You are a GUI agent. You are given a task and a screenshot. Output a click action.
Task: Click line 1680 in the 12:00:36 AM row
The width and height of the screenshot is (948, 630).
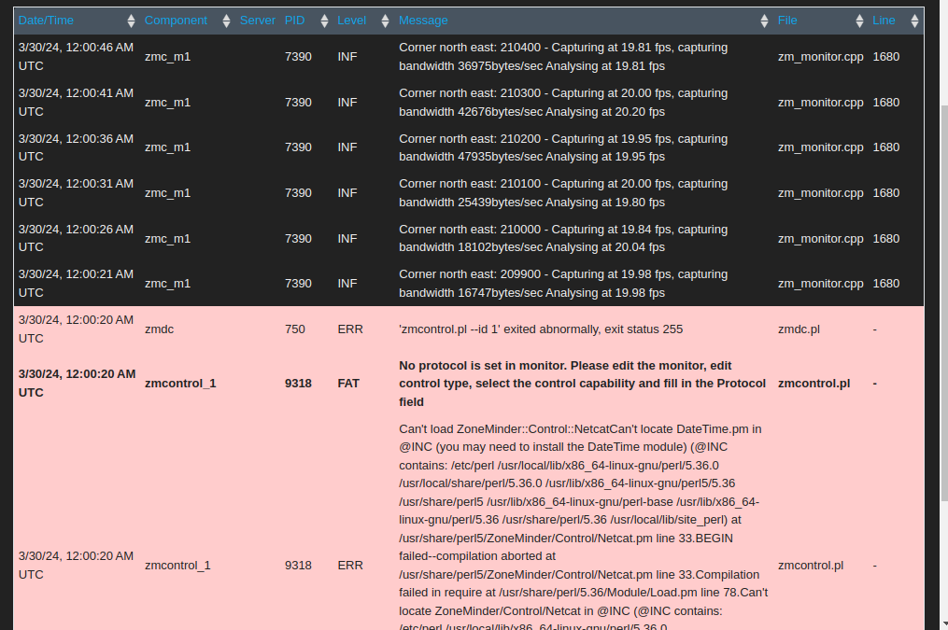(885, 147)
